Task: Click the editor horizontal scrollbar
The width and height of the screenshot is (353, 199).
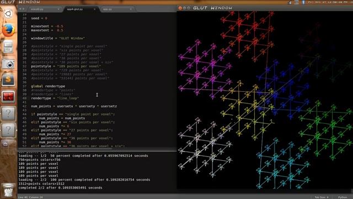Action: click(65, 149)
